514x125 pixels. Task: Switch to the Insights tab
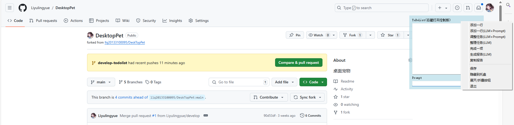[172, 21]
